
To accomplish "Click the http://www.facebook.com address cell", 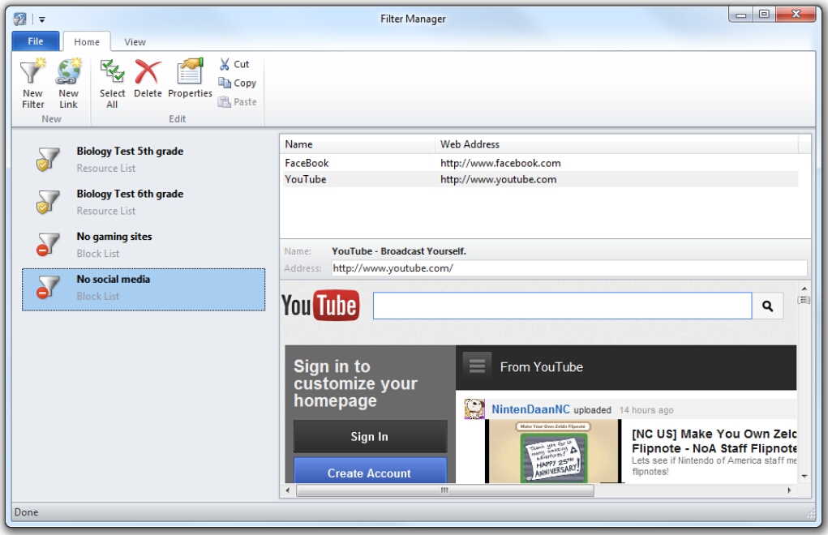I will click(500, 163).
